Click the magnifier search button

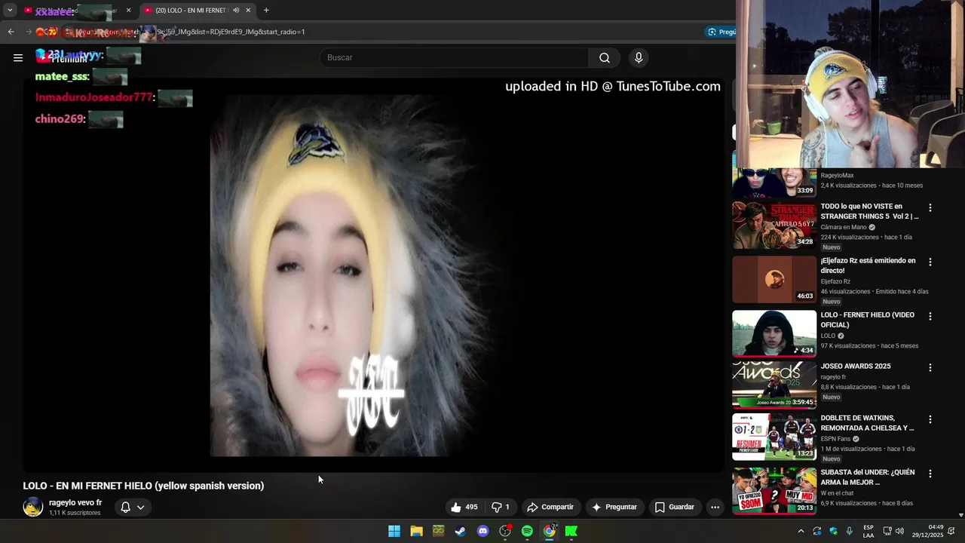point(605,57)
